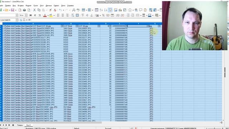Run the Spelling check icon
This screenshot has height=129, width=229.
point(78,10)
